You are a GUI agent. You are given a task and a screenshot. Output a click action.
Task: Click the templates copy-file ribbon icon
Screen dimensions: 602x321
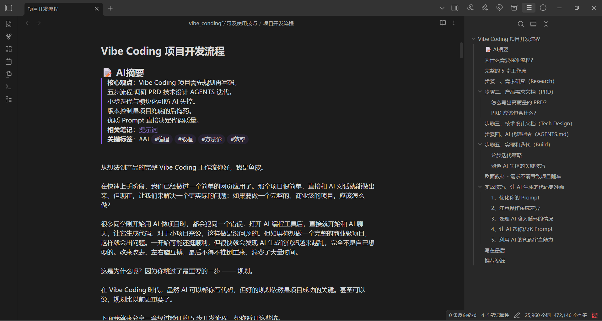coord(9,74)
